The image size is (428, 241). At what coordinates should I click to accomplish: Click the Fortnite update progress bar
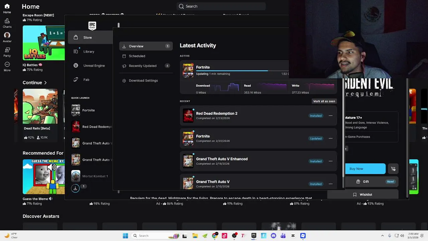coord(242,71)
